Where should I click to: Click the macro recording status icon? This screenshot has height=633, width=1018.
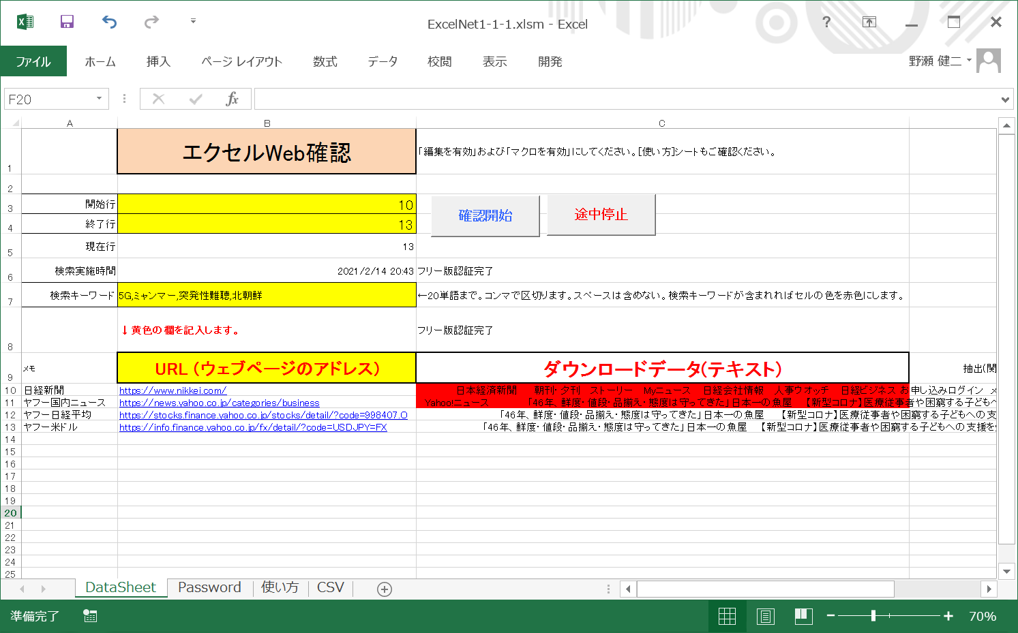(x=90, y=616)
